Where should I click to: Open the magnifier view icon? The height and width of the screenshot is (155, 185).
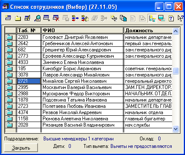point(37,18)
